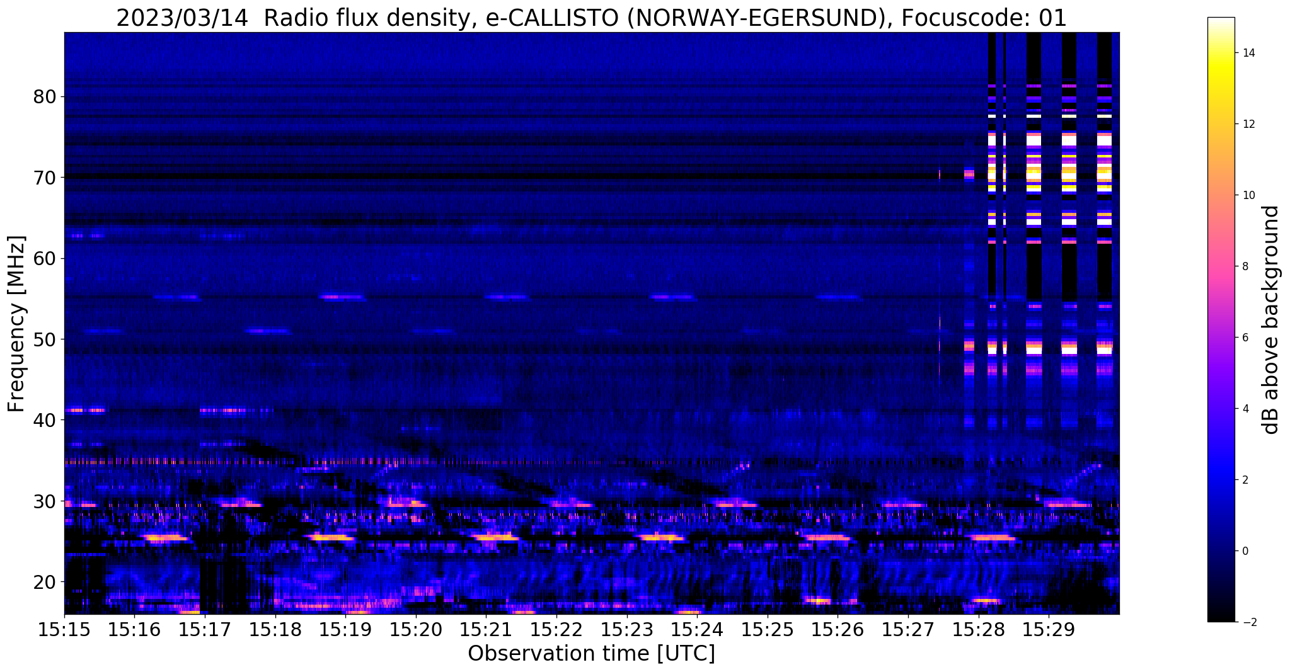Click the 20 MHz frequency tick label
Screen dimensions: 1290x672
point(44,582)
